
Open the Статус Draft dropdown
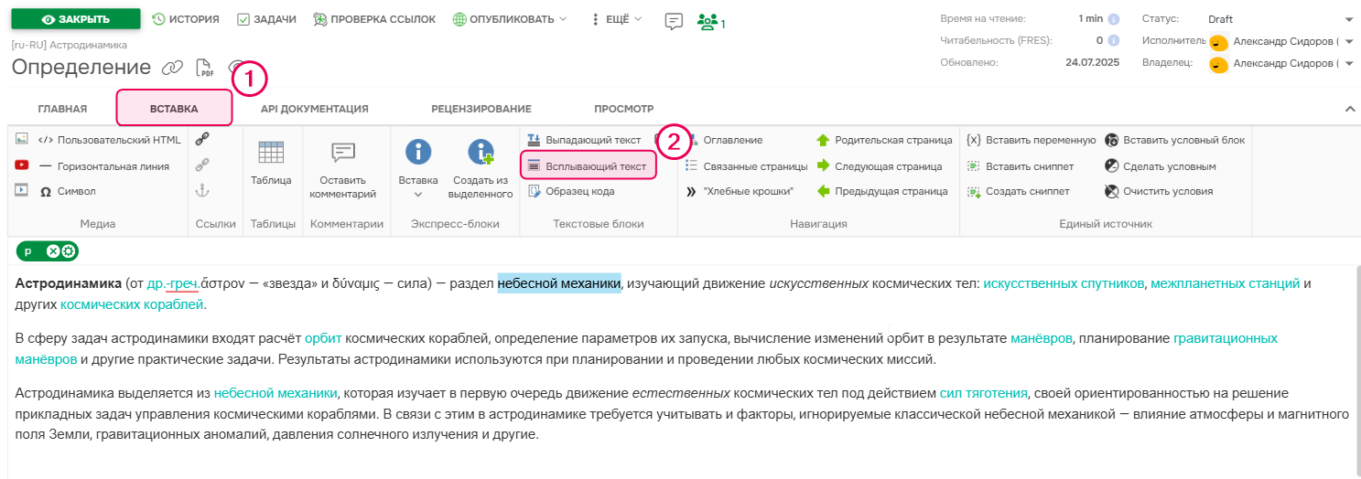click(1281, 19)
